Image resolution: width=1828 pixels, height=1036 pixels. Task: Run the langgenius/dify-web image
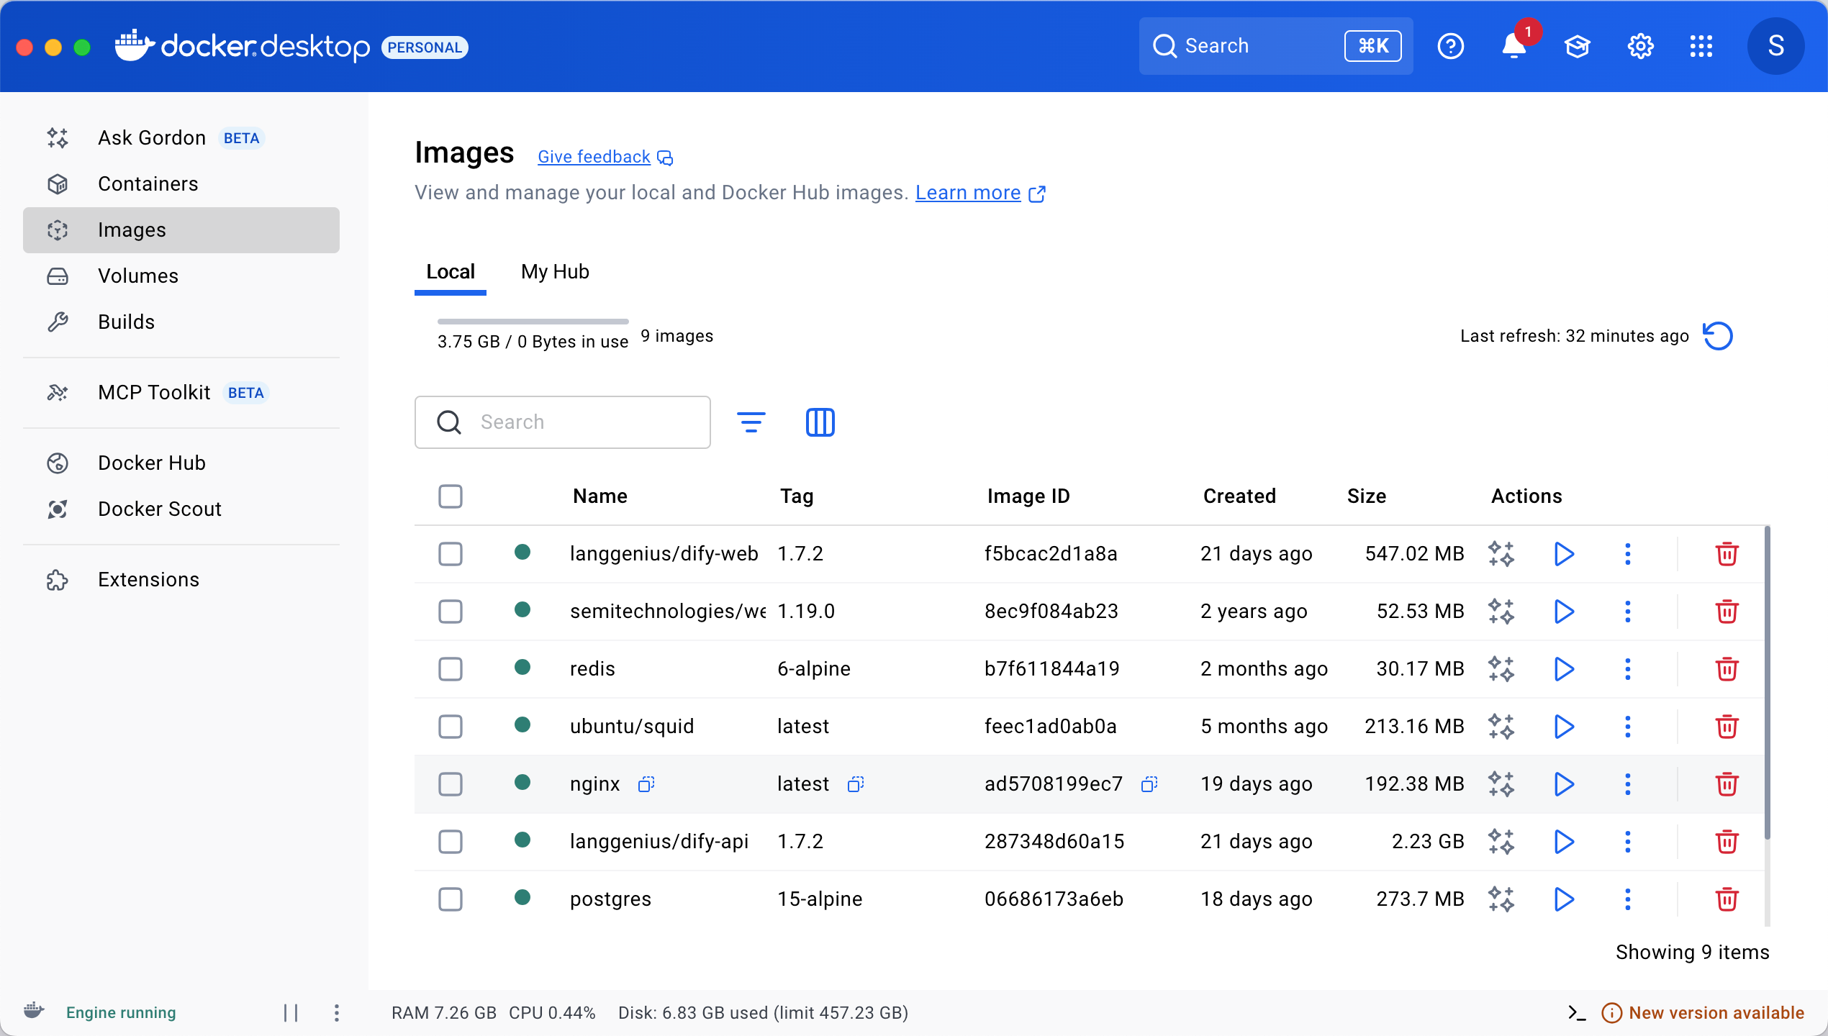pyautogui.click(x=1564, y=554)
